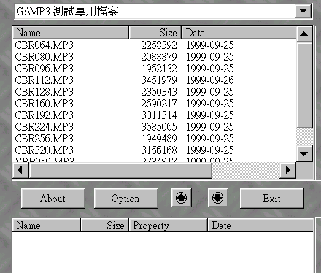
Task: Select file CBR080.MP3
Action: [44, 57]
